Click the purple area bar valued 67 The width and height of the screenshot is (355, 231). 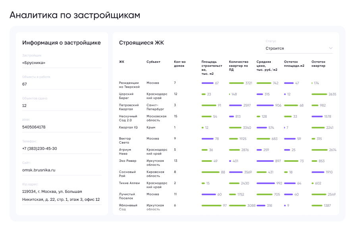pyautogui.click(x=208, y=83)
